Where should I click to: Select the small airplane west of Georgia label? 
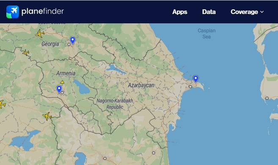[x=26, y=53]
